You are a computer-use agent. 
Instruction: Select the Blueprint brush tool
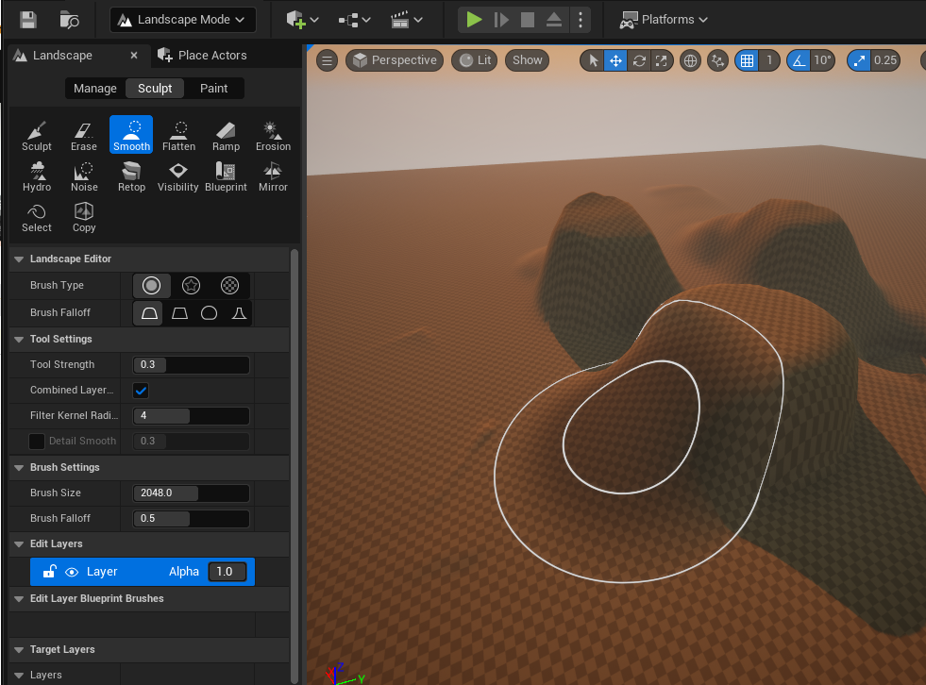click(x=226, y=176)
